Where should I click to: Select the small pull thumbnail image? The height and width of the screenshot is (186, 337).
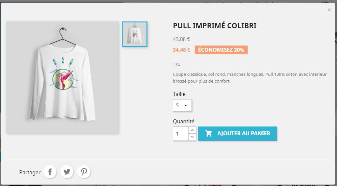(135, 34)
